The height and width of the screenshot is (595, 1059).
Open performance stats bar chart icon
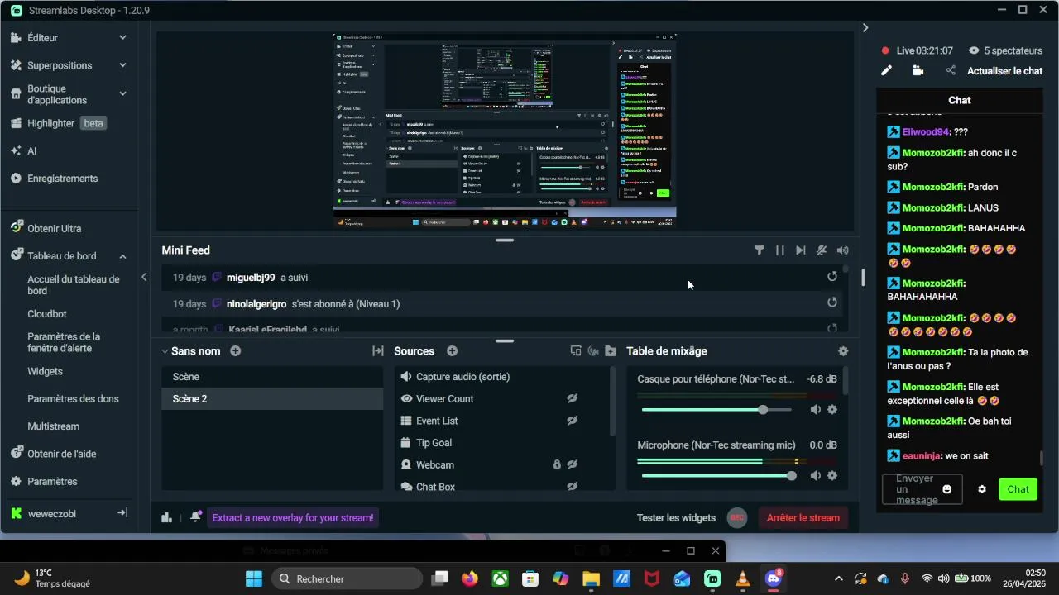(166, 518)
